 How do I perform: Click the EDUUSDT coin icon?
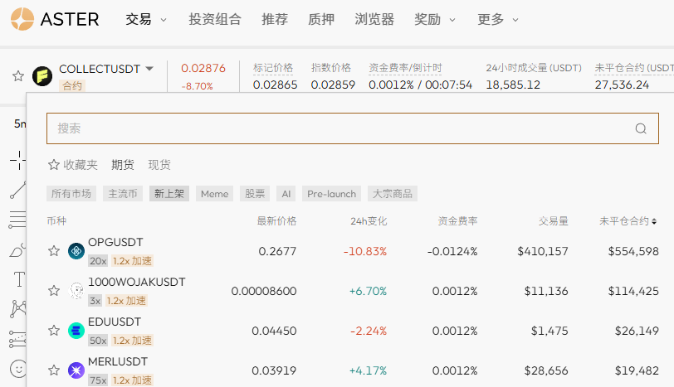pos(76,331)
